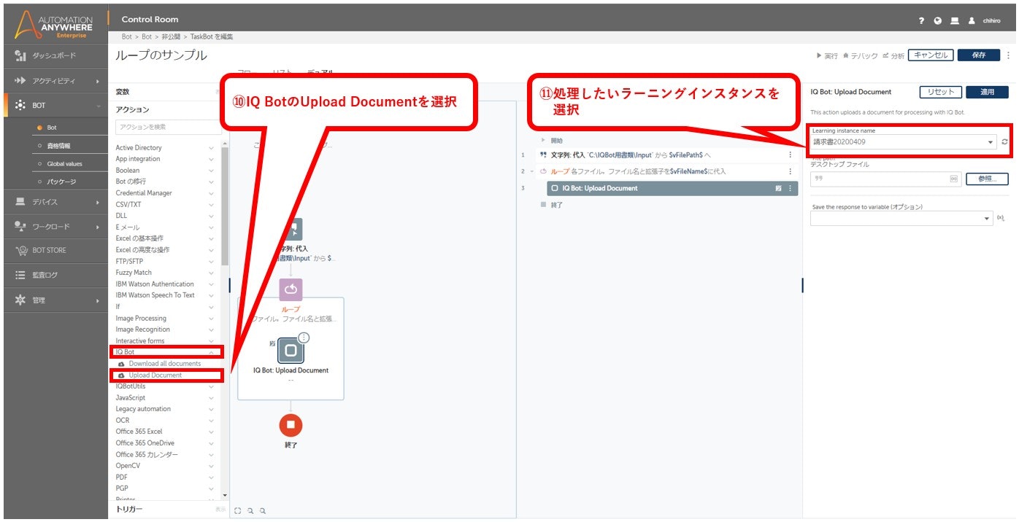Open the help question mark icon
Screen dimensions: 1019x522
point(923,21)
